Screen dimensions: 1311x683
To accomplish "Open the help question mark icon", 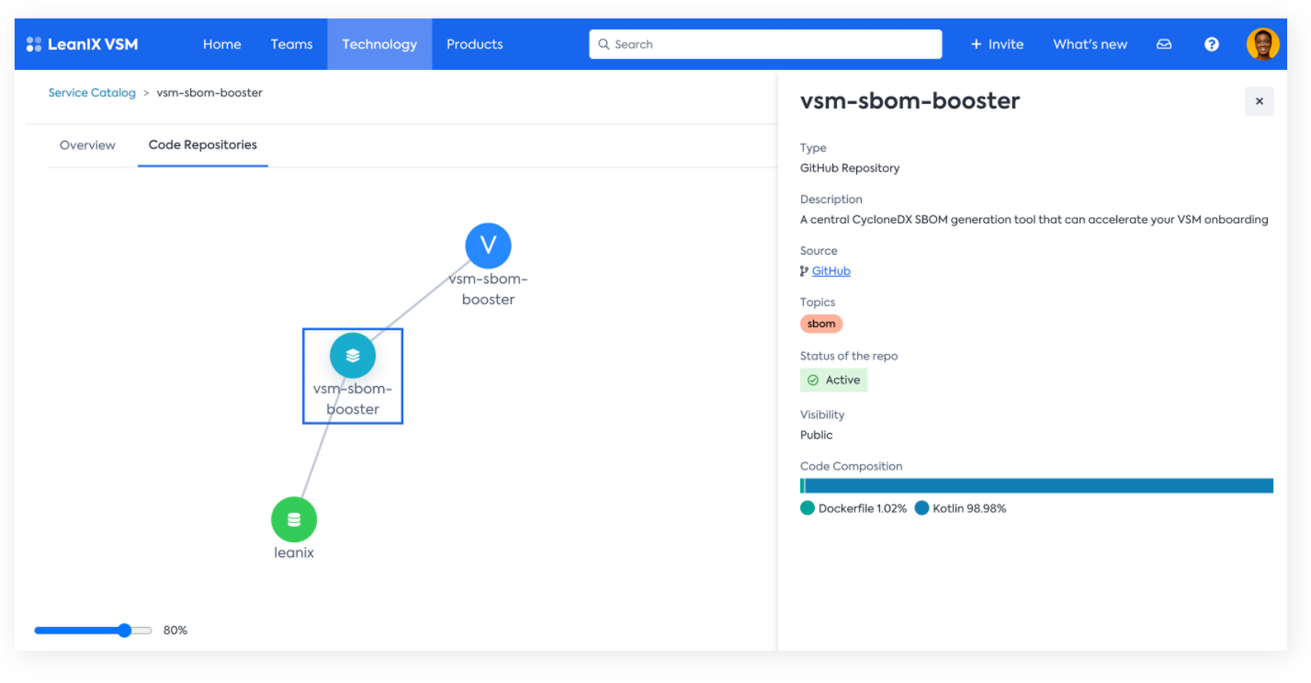I will click(x=1212, y=45).
